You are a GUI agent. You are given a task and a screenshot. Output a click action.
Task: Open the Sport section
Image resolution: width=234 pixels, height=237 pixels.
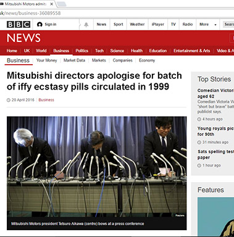pyautogui.click(x=119, y=24)
